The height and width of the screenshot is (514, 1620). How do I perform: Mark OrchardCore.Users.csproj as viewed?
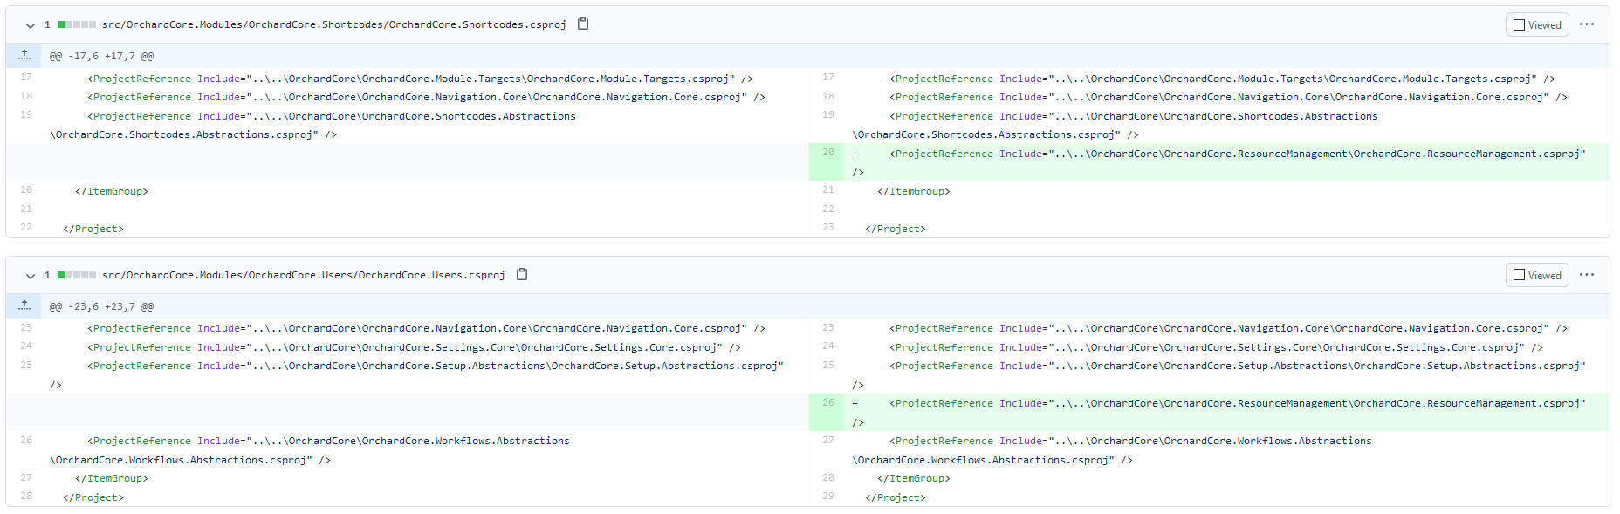pos(1537,275)
